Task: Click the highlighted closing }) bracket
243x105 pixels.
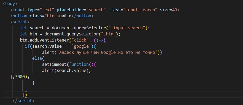Action: [25, 95]
